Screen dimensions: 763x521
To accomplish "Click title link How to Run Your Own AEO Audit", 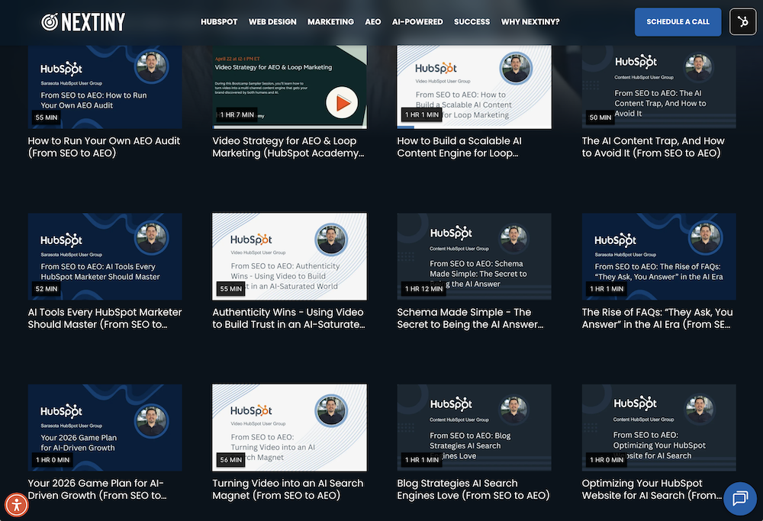I will (x=104, y=147).
